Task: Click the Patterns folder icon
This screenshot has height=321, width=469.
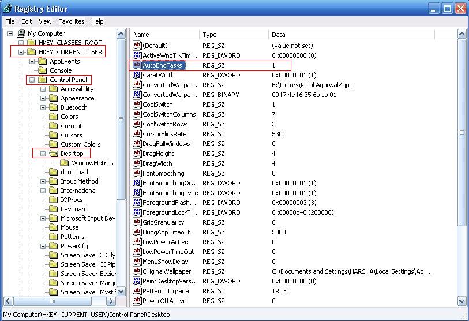Action: tap(54, 237)
